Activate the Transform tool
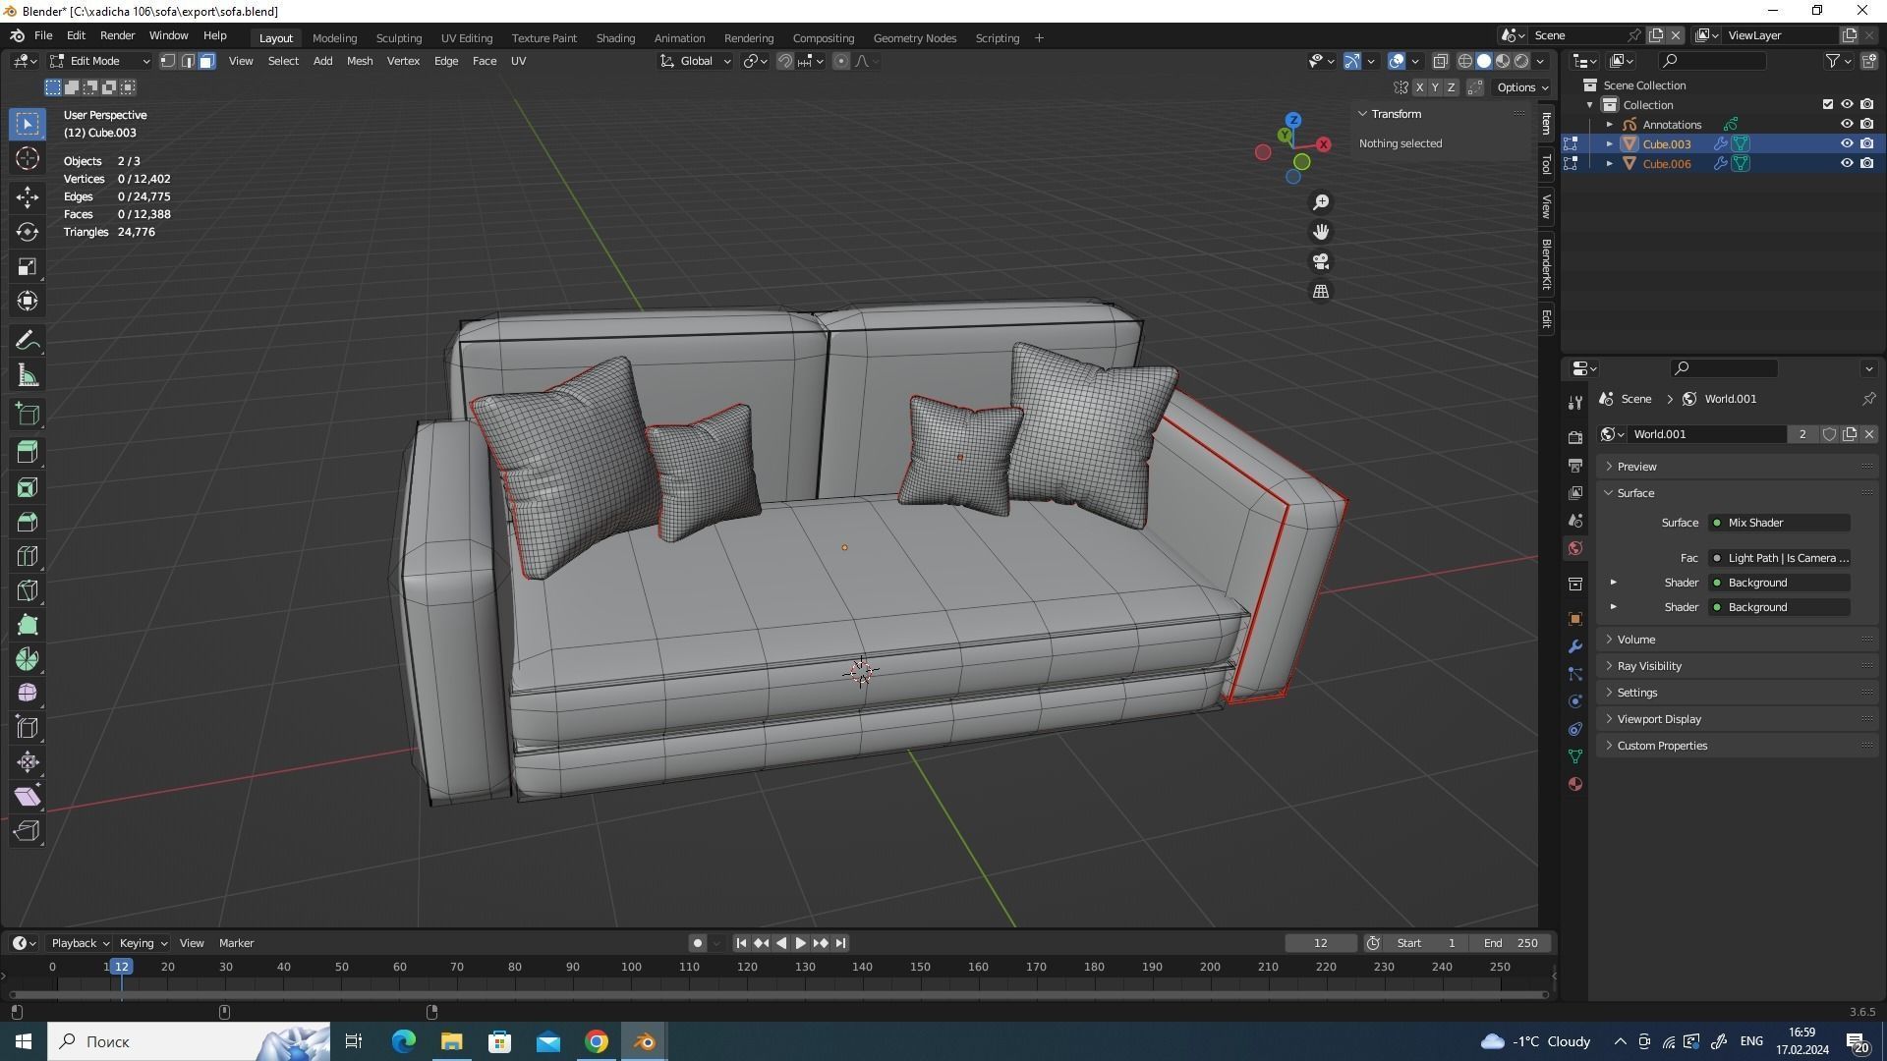 tap(28, 301)
